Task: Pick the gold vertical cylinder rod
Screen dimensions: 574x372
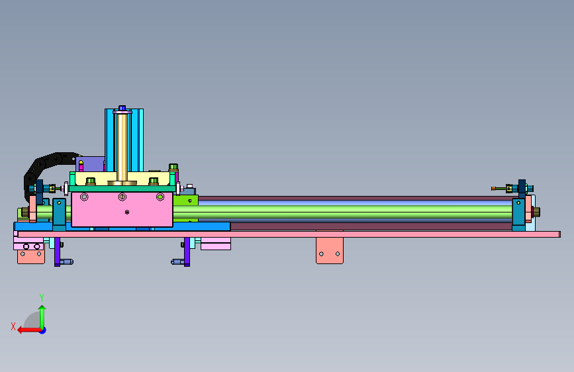Action: [x=122, y=146]
